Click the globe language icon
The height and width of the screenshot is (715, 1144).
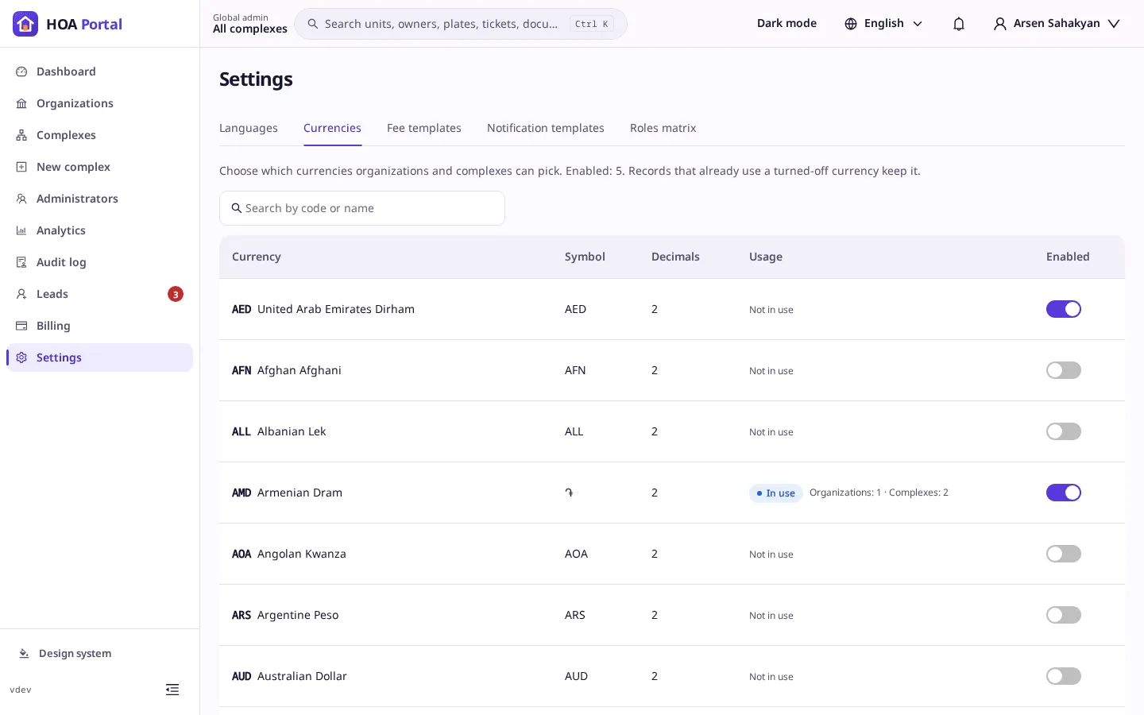[851, 24]
